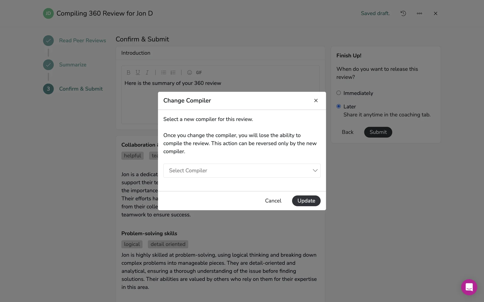The height and width of the screenshot is (302, 484).
Task: Click the Underline formatting icon
Action: [x=138, y=72]
